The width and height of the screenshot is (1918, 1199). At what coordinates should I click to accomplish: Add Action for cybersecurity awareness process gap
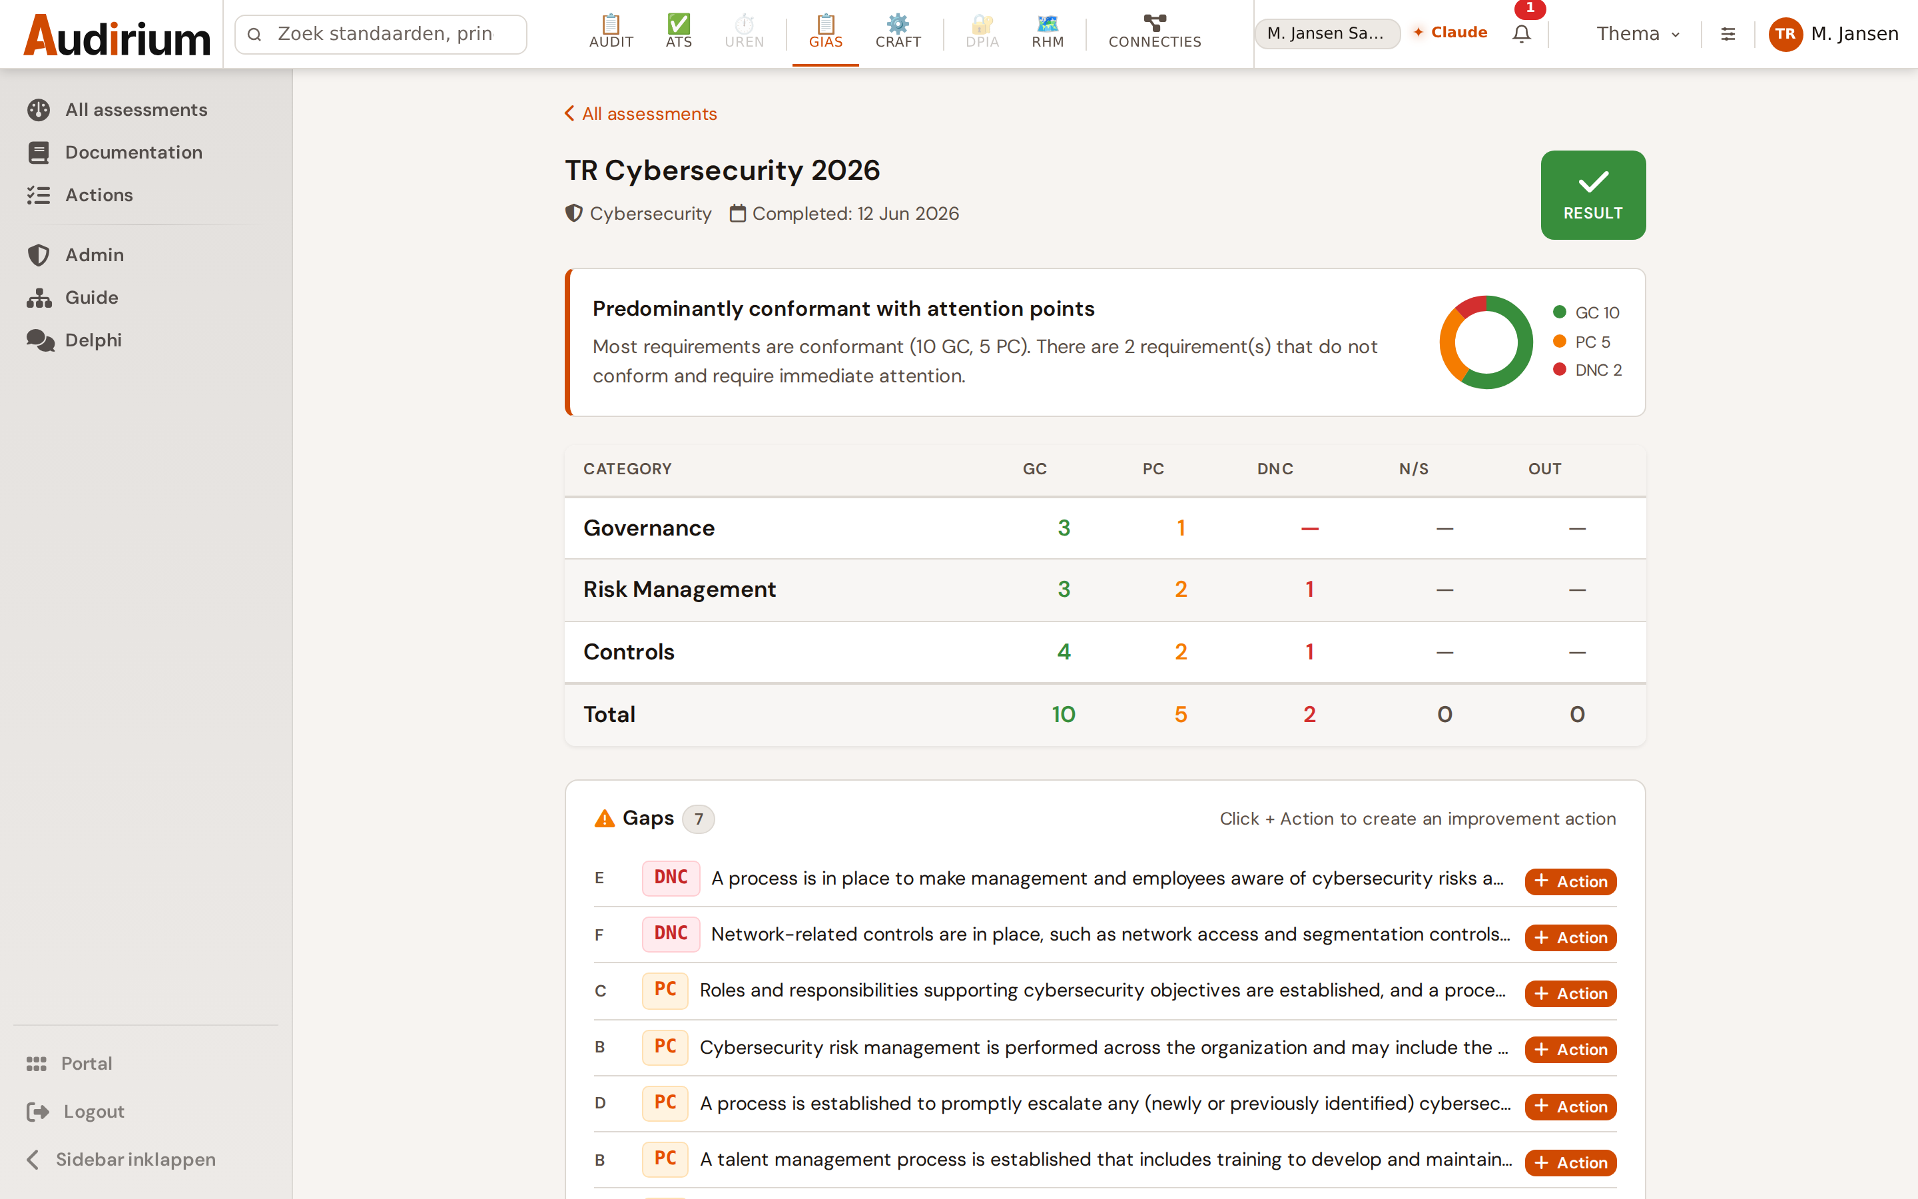[x=1570, y=881]
